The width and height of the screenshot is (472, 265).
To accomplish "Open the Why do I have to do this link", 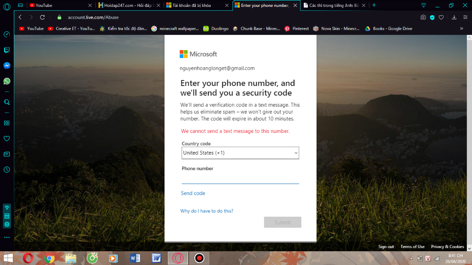I will click(207, 211).
